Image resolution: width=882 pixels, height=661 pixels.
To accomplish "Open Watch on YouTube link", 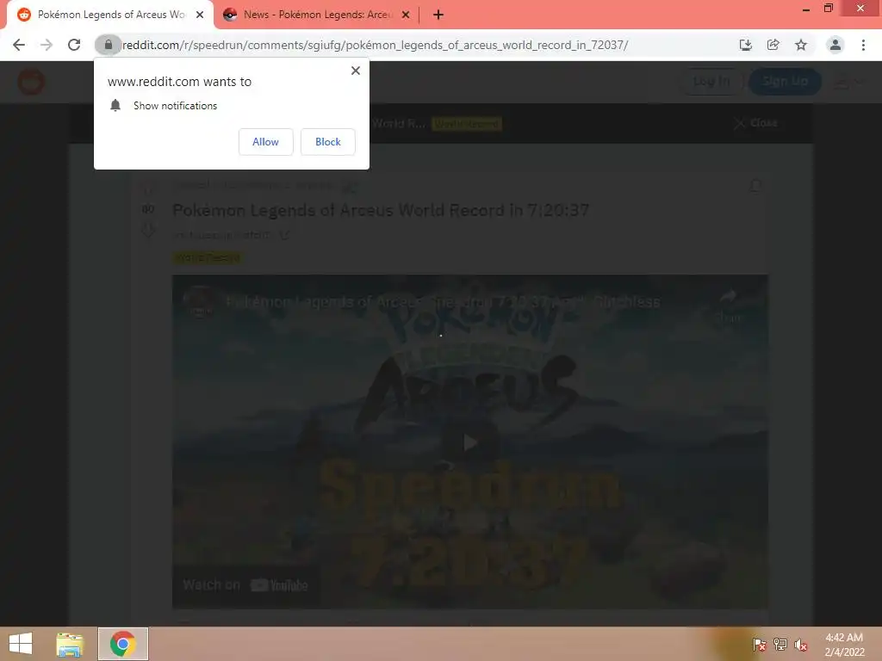I will point(245,585).
